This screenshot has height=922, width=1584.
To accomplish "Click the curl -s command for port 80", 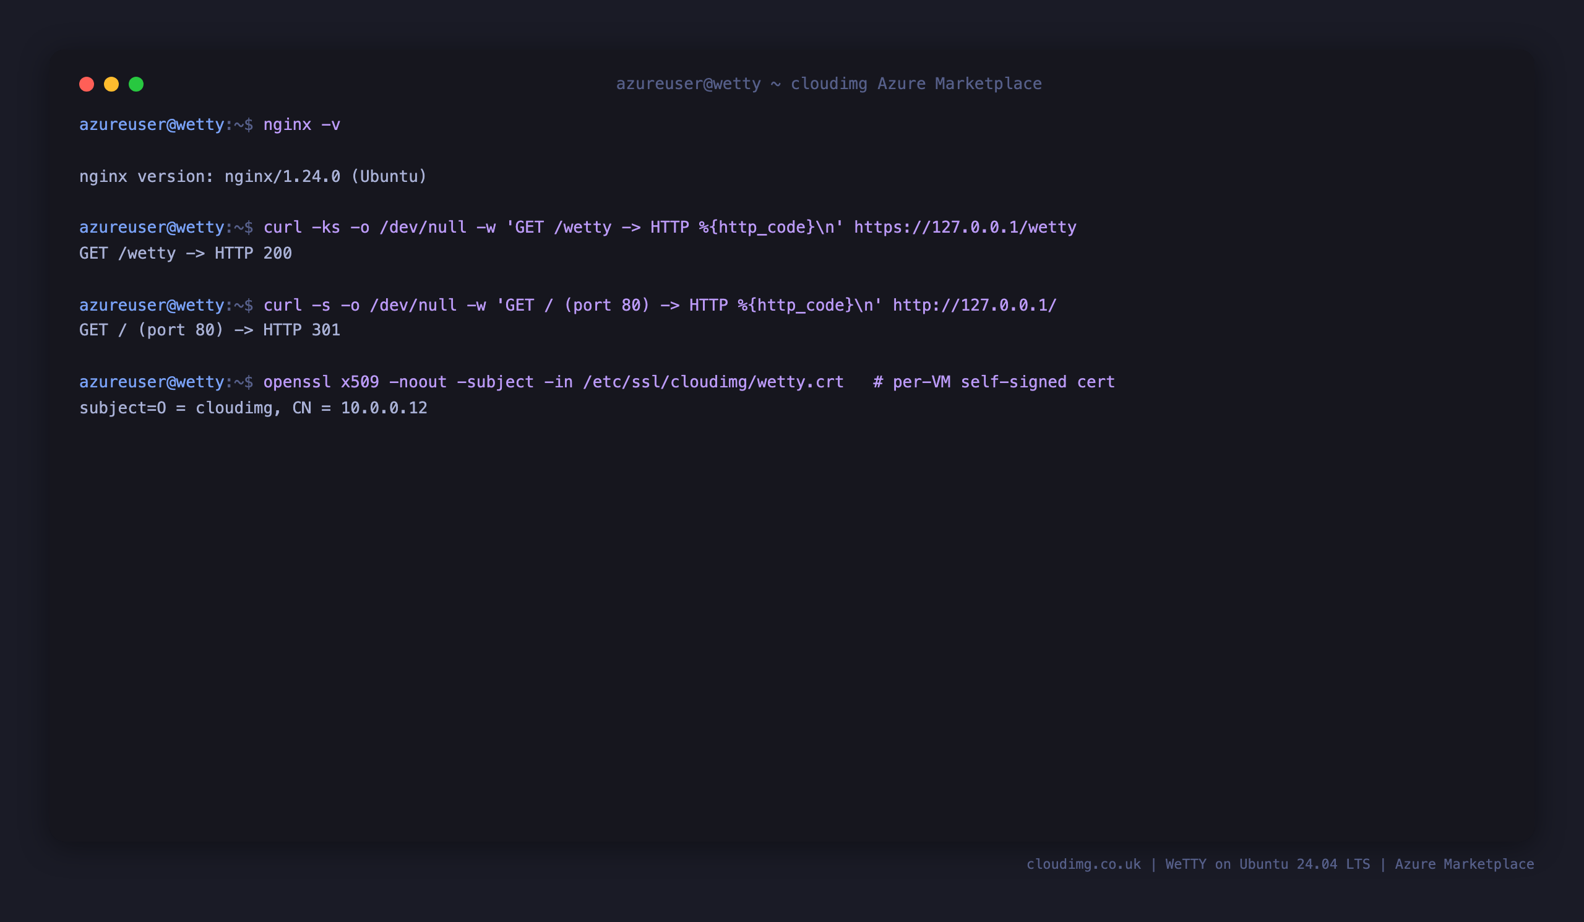I will coord(660,306).
